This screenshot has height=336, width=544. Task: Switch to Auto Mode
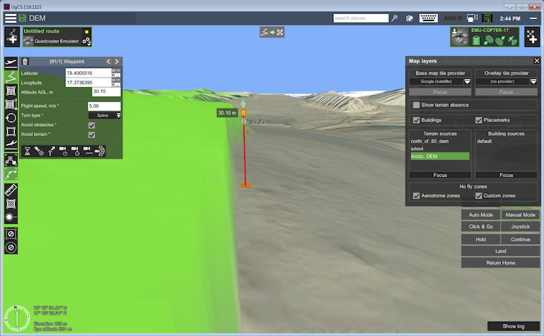coord(481,215)
